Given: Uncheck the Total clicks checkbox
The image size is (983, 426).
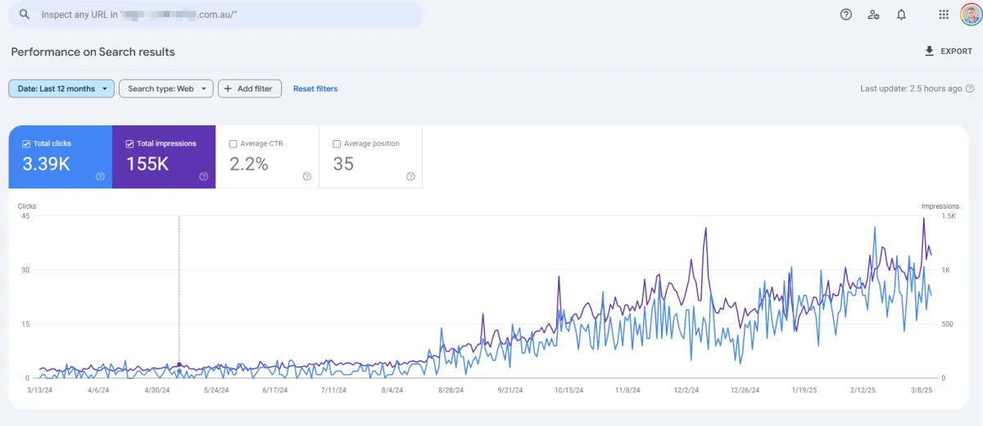Looking at the screenshot, I should click(26, 144).
